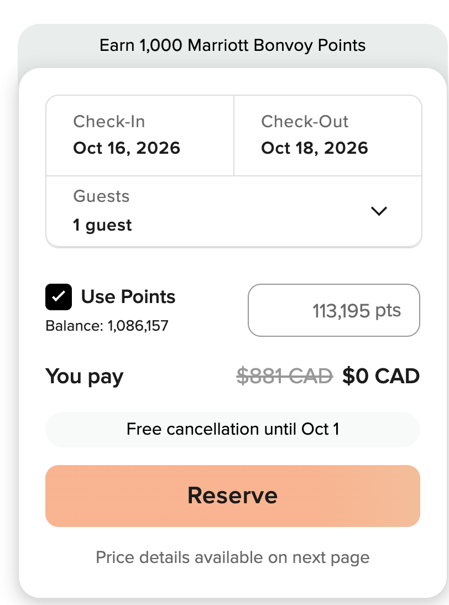Click the Oct 16, 2026 check-in date
Screen dimensions: 449x605
point(127,148)
